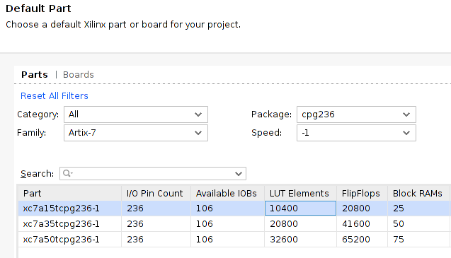Click I/O Pin Count 236 for xc7a15tcpg236-1

[156, 209]
